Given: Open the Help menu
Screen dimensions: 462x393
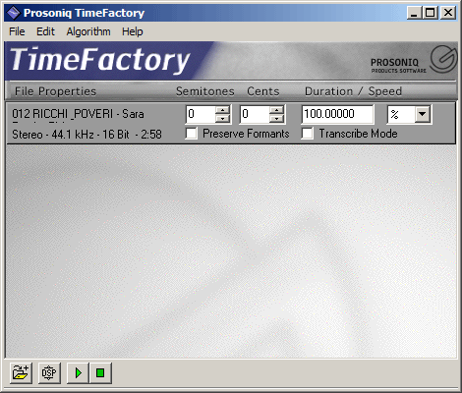Looking at the screenshot, I should pyautogui.click(x=133, y=31).
